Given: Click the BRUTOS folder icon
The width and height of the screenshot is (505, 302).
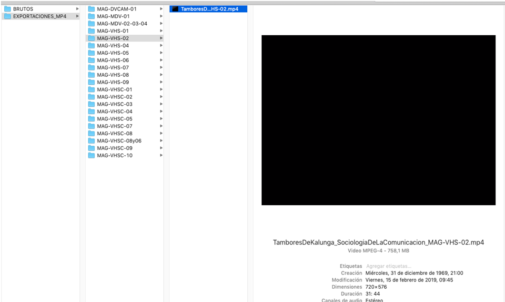Looking at the screenshot, I should point(8,9).
